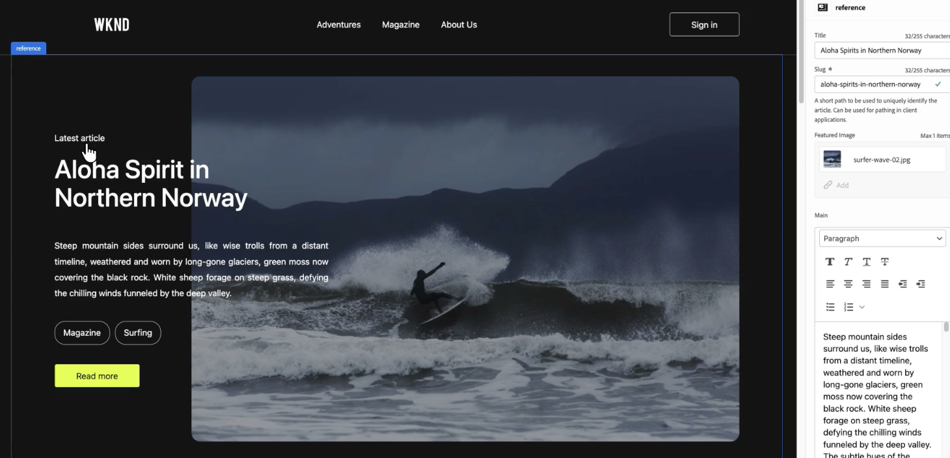This screenshot has width=950, height=458.
Task: Underline the selected text
Action: (x=866, y=262)
